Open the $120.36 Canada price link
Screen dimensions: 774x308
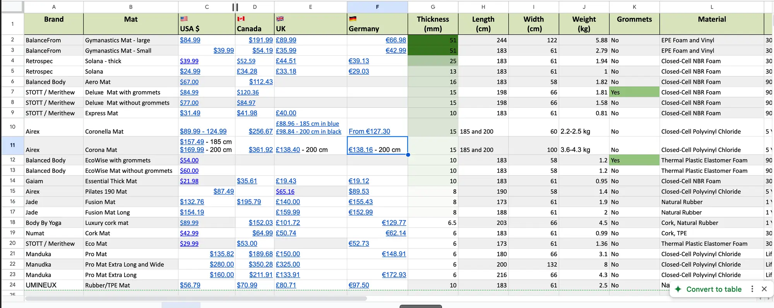tap(248, 92)
